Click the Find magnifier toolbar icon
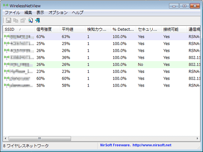This screenshot has width=203, height=152. [x=30, y=20]
